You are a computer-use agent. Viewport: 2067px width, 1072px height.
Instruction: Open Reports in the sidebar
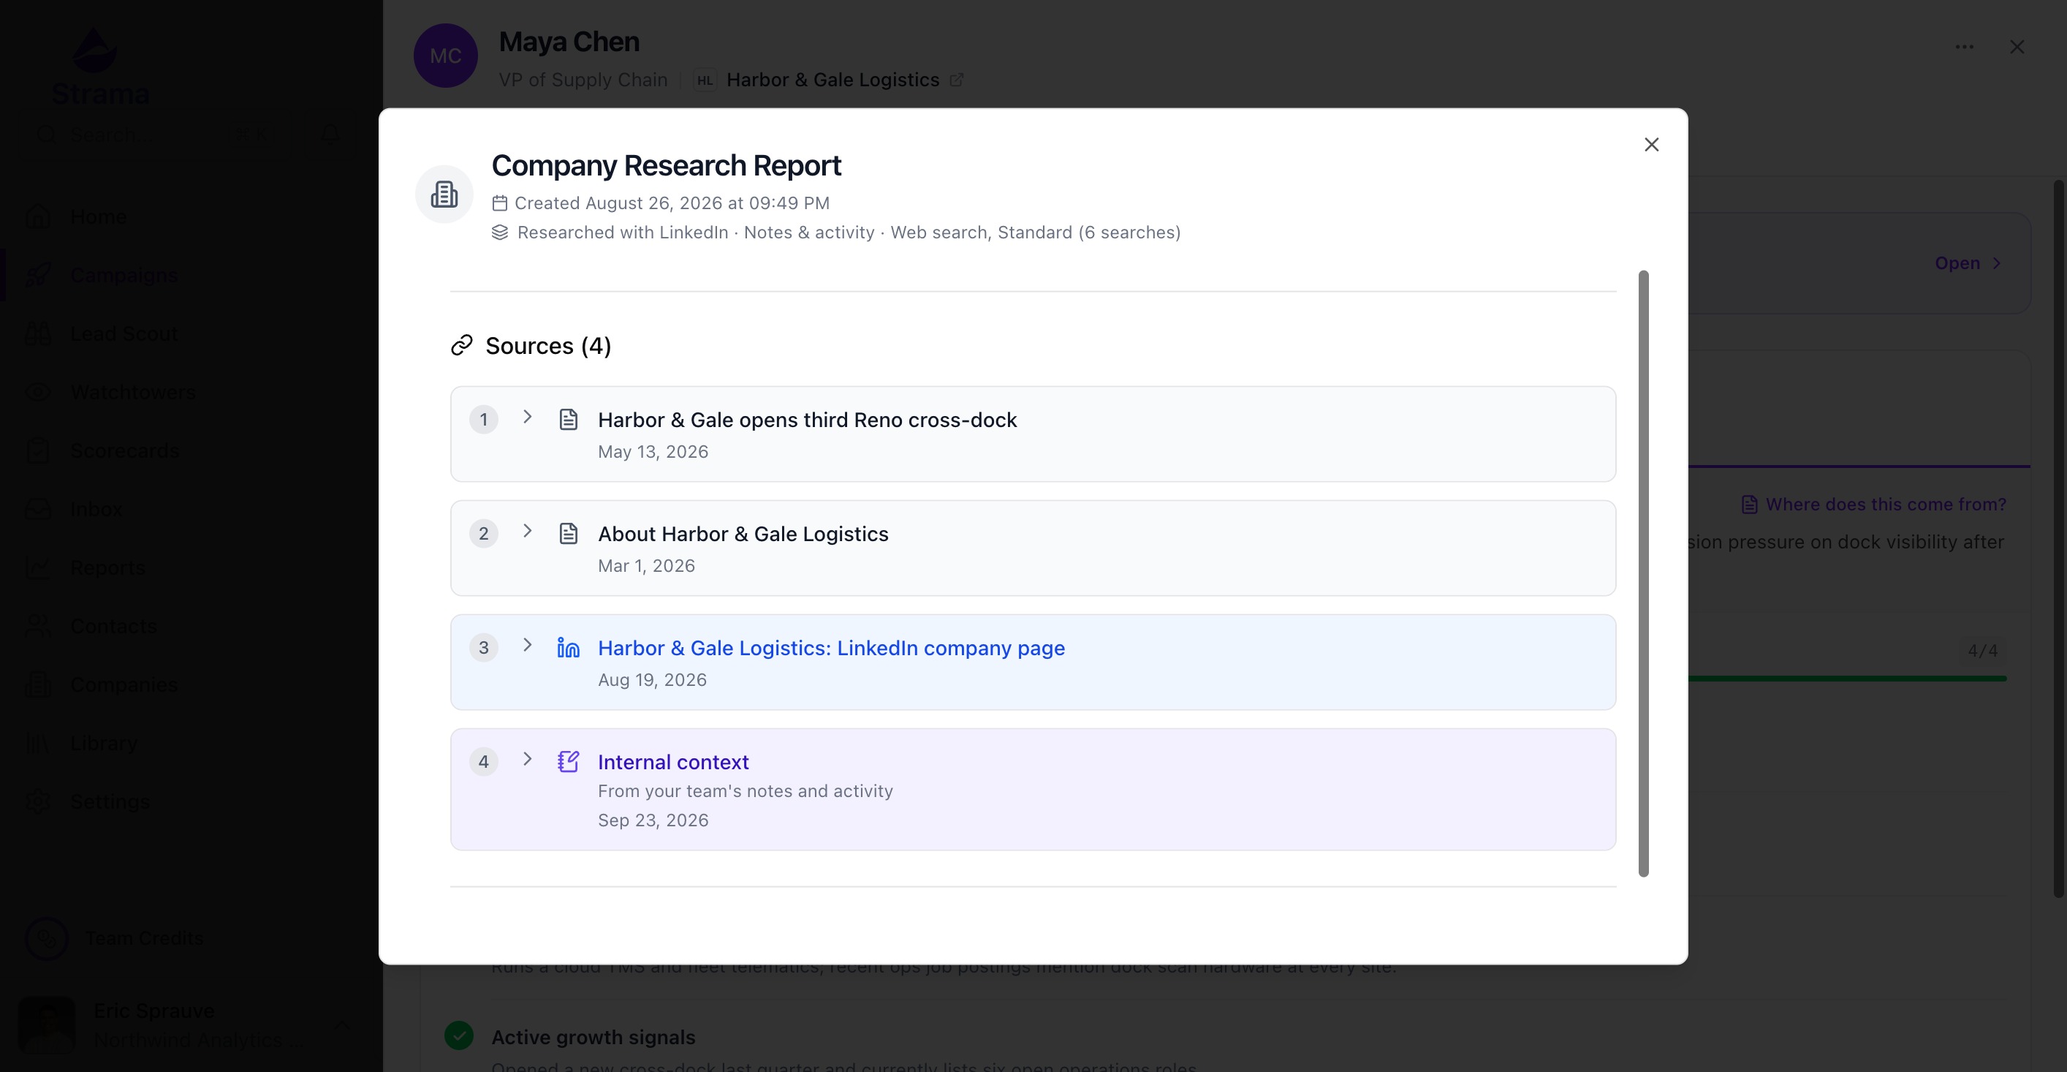coord(107,567)
